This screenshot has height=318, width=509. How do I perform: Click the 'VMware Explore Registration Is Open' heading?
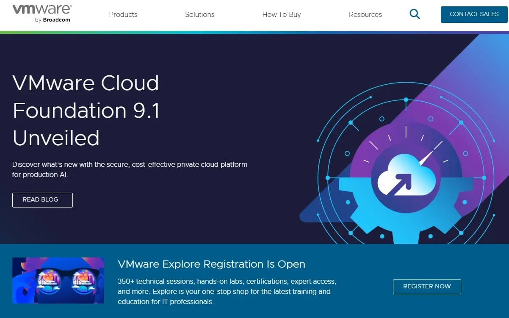tap(211, 264)
